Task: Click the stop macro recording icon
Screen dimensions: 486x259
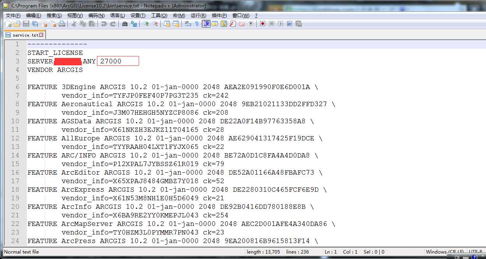Action: click(271, 24)
